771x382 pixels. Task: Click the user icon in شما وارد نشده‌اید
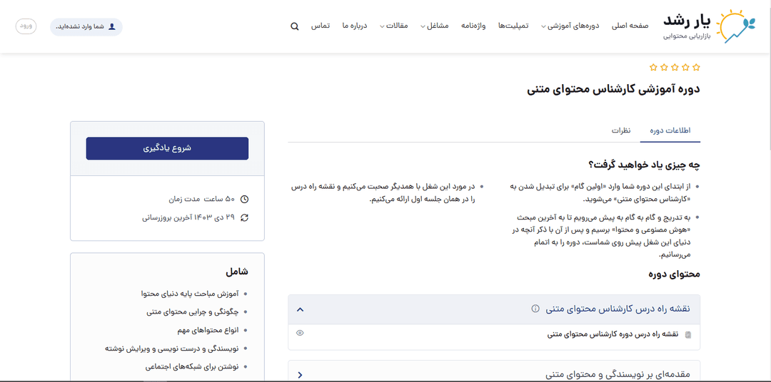[x=111, y=26]
